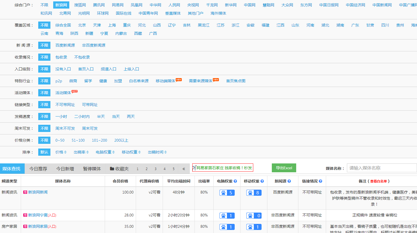Select 可带网址 link type
Viewport: 417px width, 233px height.
point(90,105)
